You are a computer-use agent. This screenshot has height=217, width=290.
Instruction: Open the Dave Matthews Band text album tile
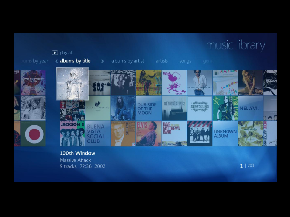[x=174, y=134]
